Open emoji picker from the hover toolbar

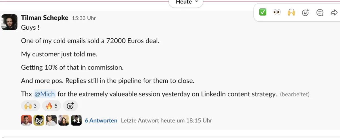[x=305, y=12]
